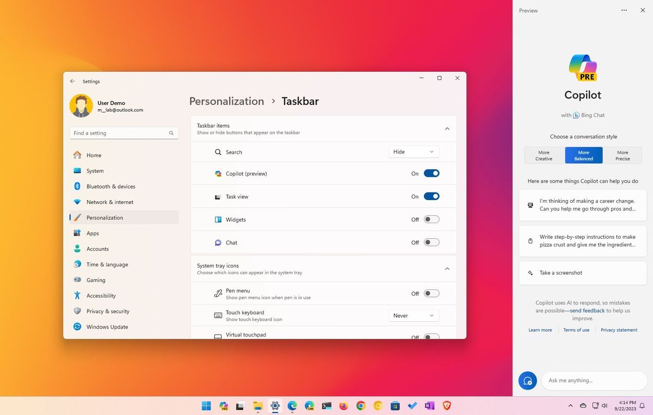
Task: Click the search magnifier in Find a setting
Action: pos(171,133)
